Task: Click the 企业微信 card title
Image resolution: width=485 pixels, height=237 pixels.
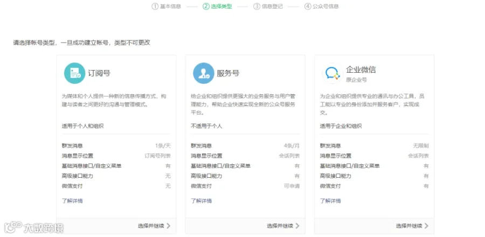Action: (x=361, y=69)
